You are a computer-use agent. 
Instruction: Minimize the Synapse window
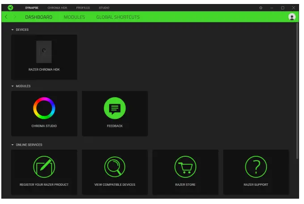click(x=272, y=8)
